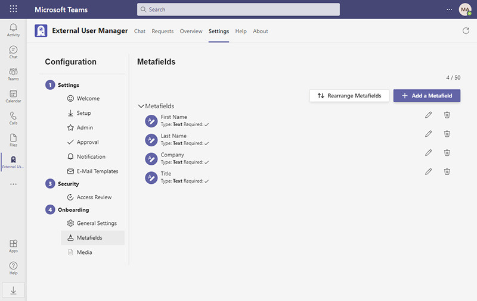Open Chat in the Teams sidebar

tap(13, 52)
